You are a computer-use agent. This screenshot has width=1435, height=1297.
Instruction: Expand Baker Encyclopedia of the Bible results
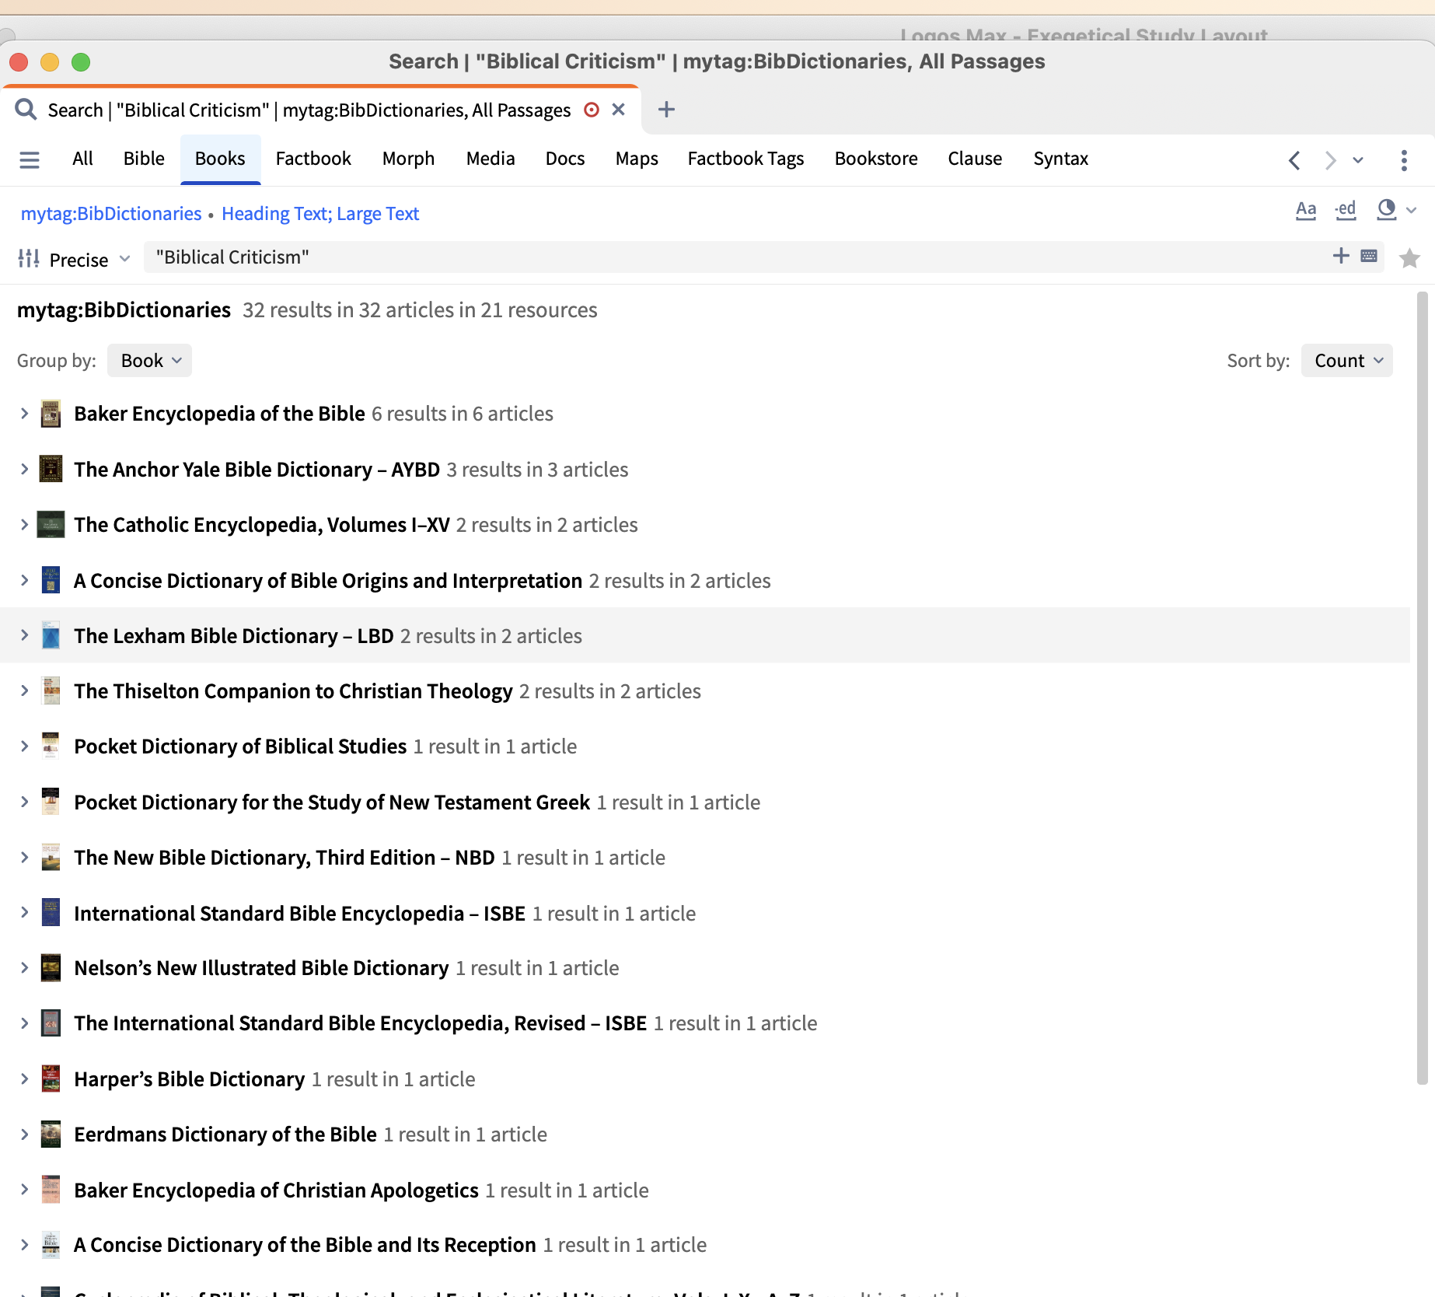point(25,414)
